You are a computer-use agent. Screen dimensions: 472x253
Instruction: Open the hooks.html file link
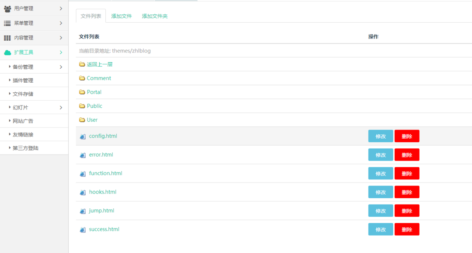[x=103, y=192]
